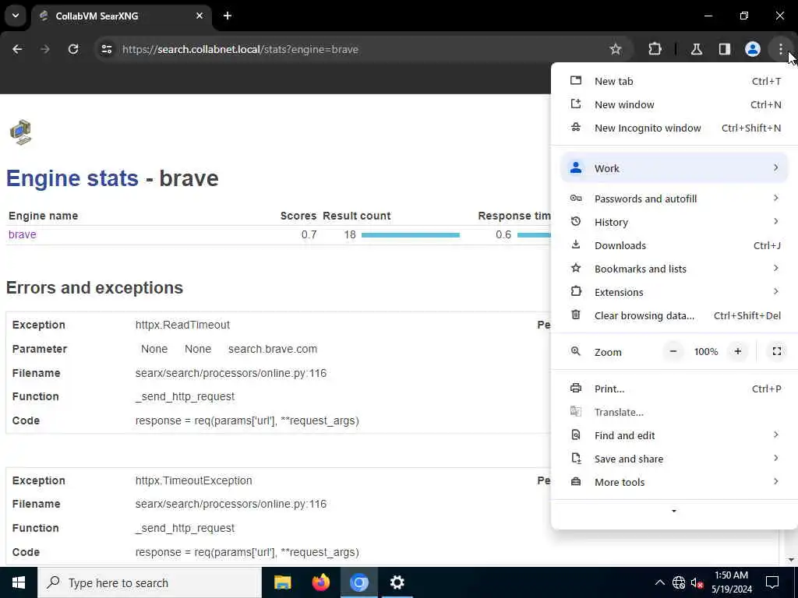The height and width of the screenshot is (598, 798).
Task: Open the Extensions puzzle icon in toolbar
Action: [x=655, y=49]
